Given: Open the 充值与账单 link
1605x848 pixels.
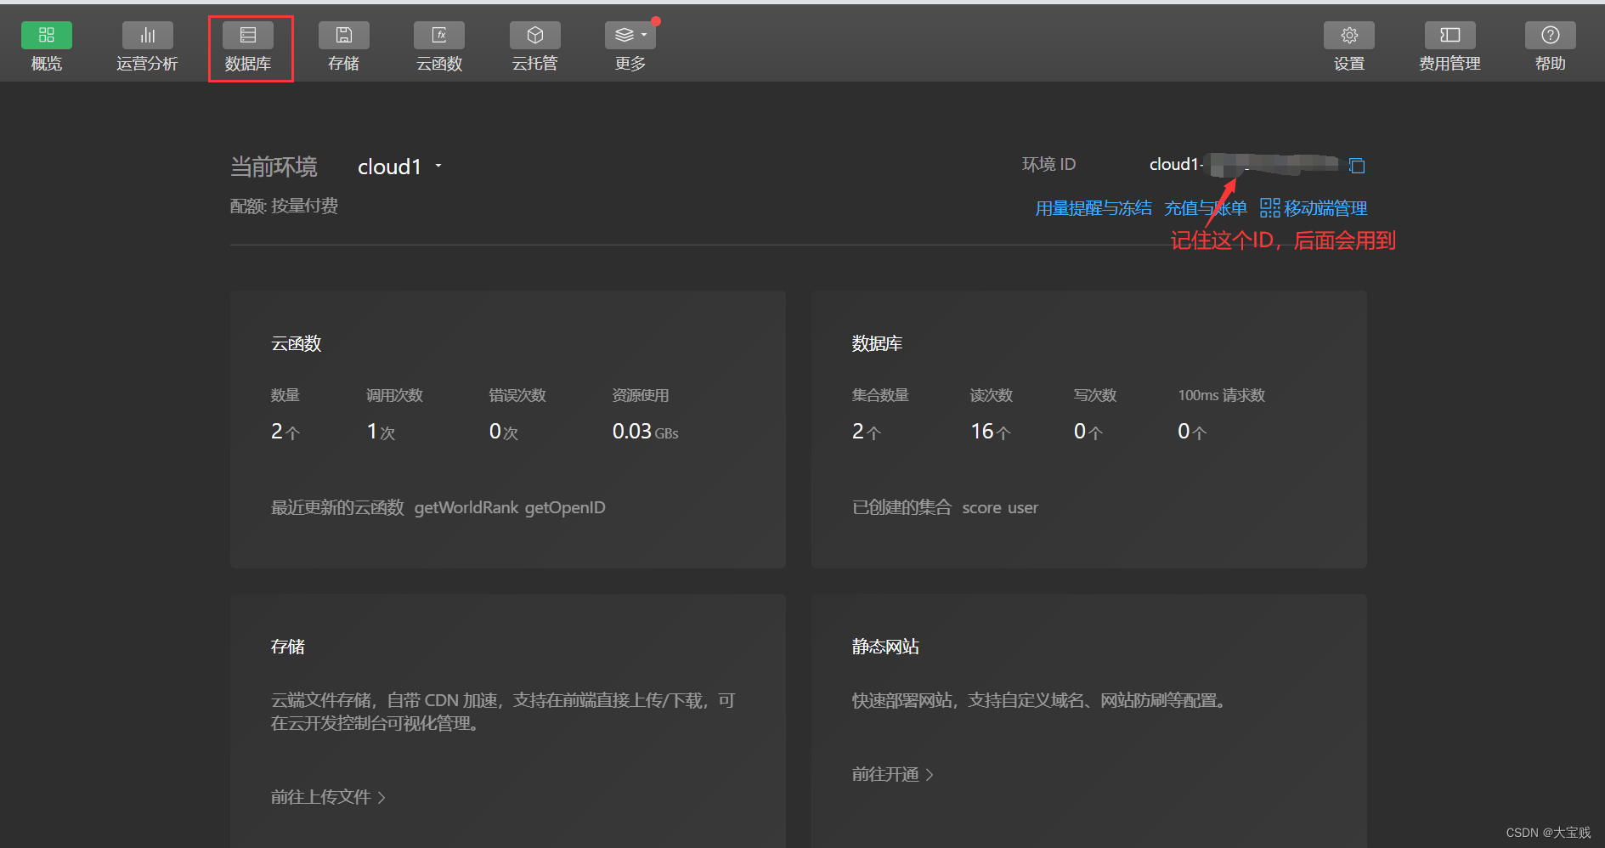Looking at the screenshot, I should (1205, 208).
